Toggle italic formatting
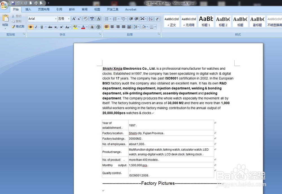This screenshot has width=282, height=194. point(36,27)
